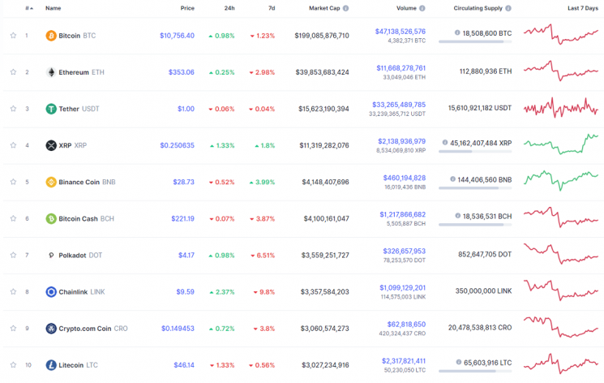Screen dimensions: 604x383
Task: Click the Polkadot logo icon
Action: [51, 255]
